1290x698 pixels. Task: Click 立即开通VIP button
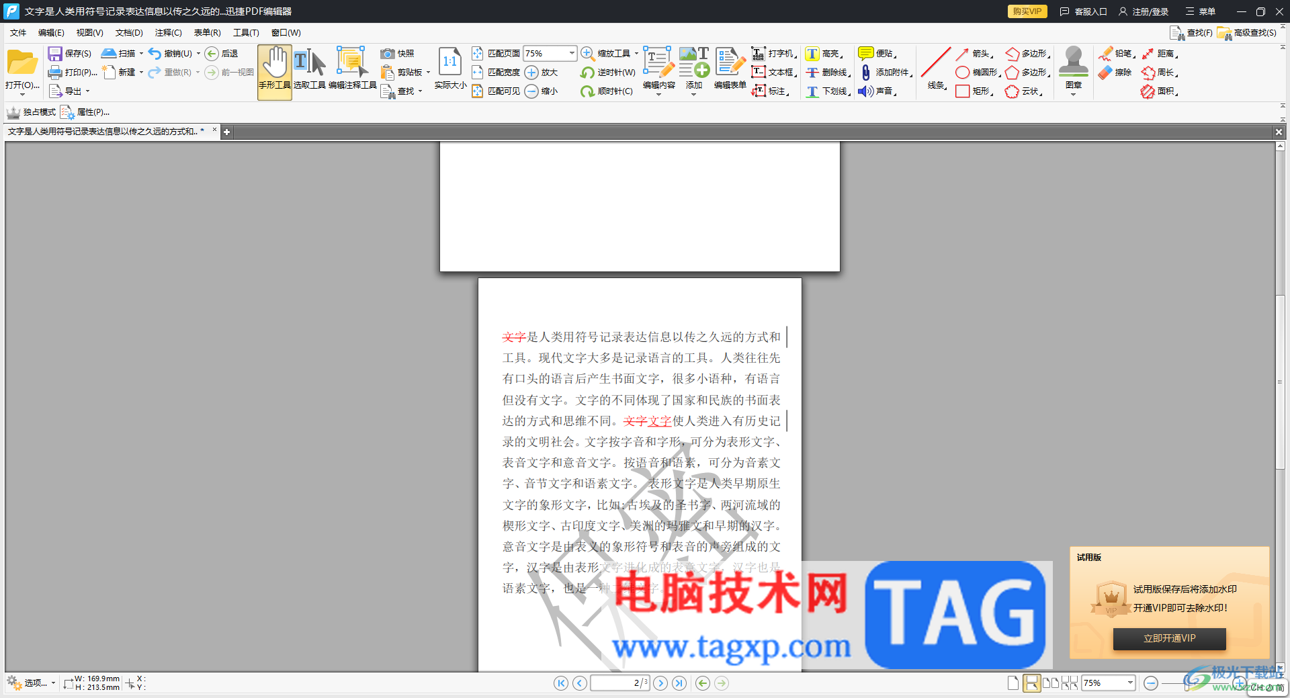pos(1169,639)
